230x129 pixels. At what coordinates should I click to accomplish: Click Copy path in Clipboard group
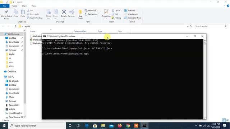[33, 14]
